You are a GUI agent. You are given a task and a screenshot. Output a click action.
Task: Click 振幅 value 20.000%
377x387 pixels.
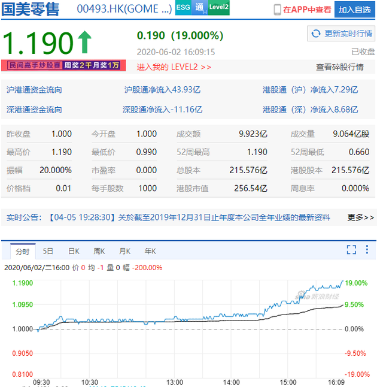(56, 170)
